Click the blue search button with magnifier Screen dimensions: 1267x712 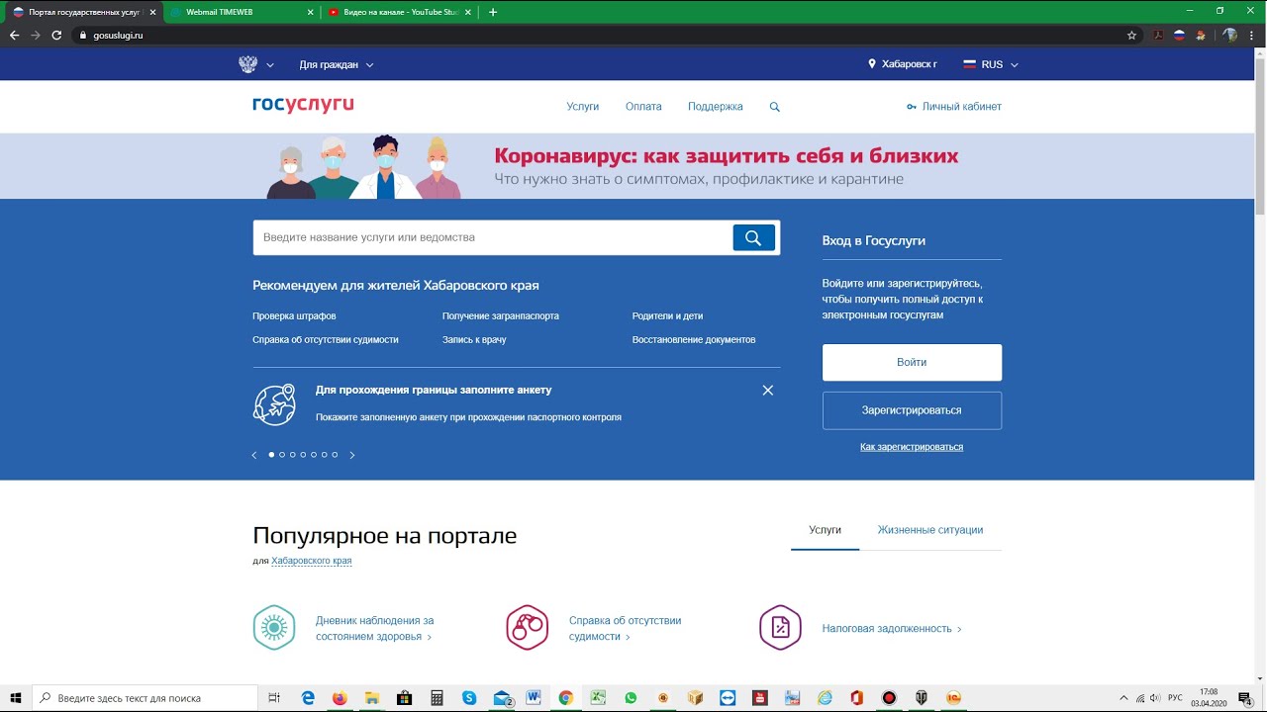tap(753, 237)
